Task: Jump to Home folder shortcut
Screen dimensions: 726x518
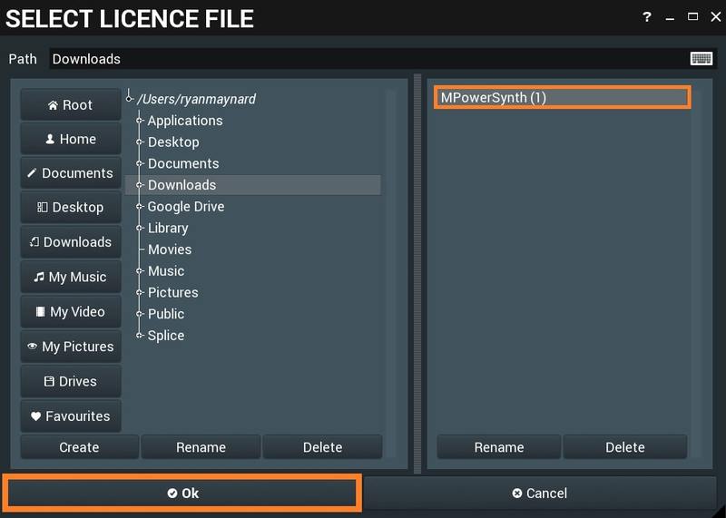Action: pos(70,139)
